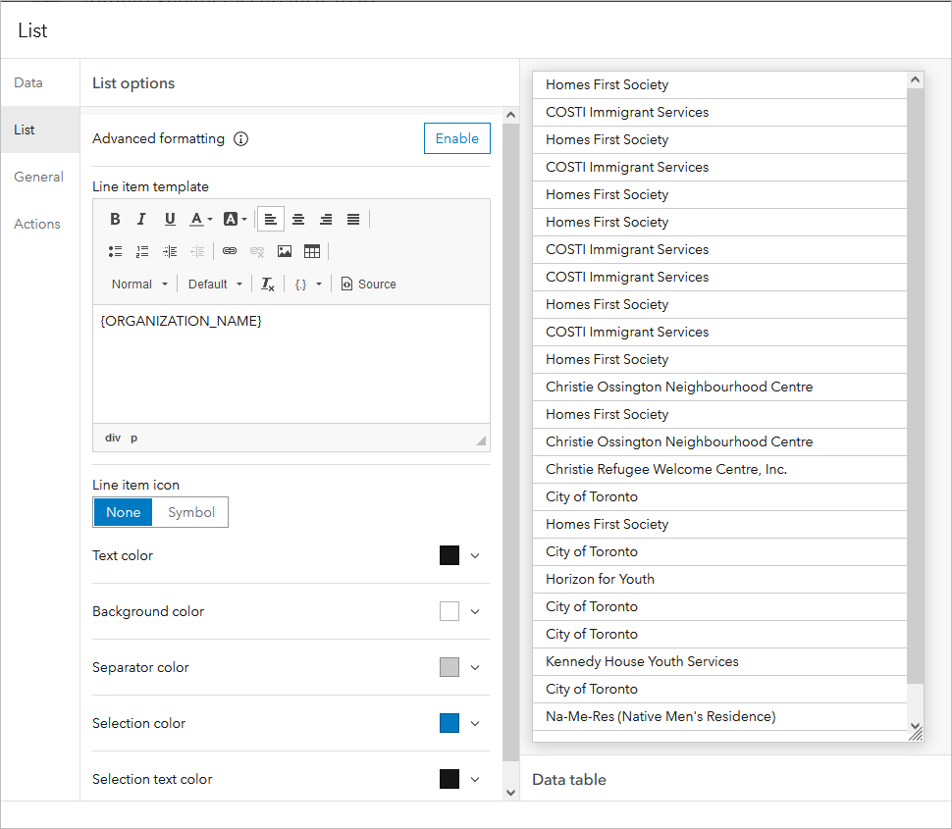The image size is (952, 829).
Task: Click inside the line item template text area
Action: point(291,364)
